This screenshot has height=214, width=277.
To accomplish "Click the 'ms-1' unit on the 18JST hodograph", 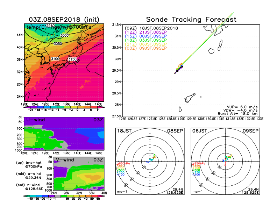I will pyautogui.click(x=122, y=192).
